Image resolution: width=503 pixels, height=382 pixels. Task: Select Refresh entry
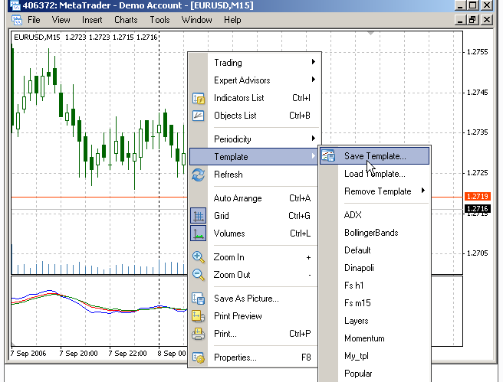254,175
